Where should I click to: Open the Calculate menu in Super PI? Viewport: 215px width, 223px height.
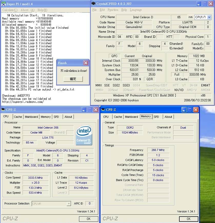(x=10, y=10)
